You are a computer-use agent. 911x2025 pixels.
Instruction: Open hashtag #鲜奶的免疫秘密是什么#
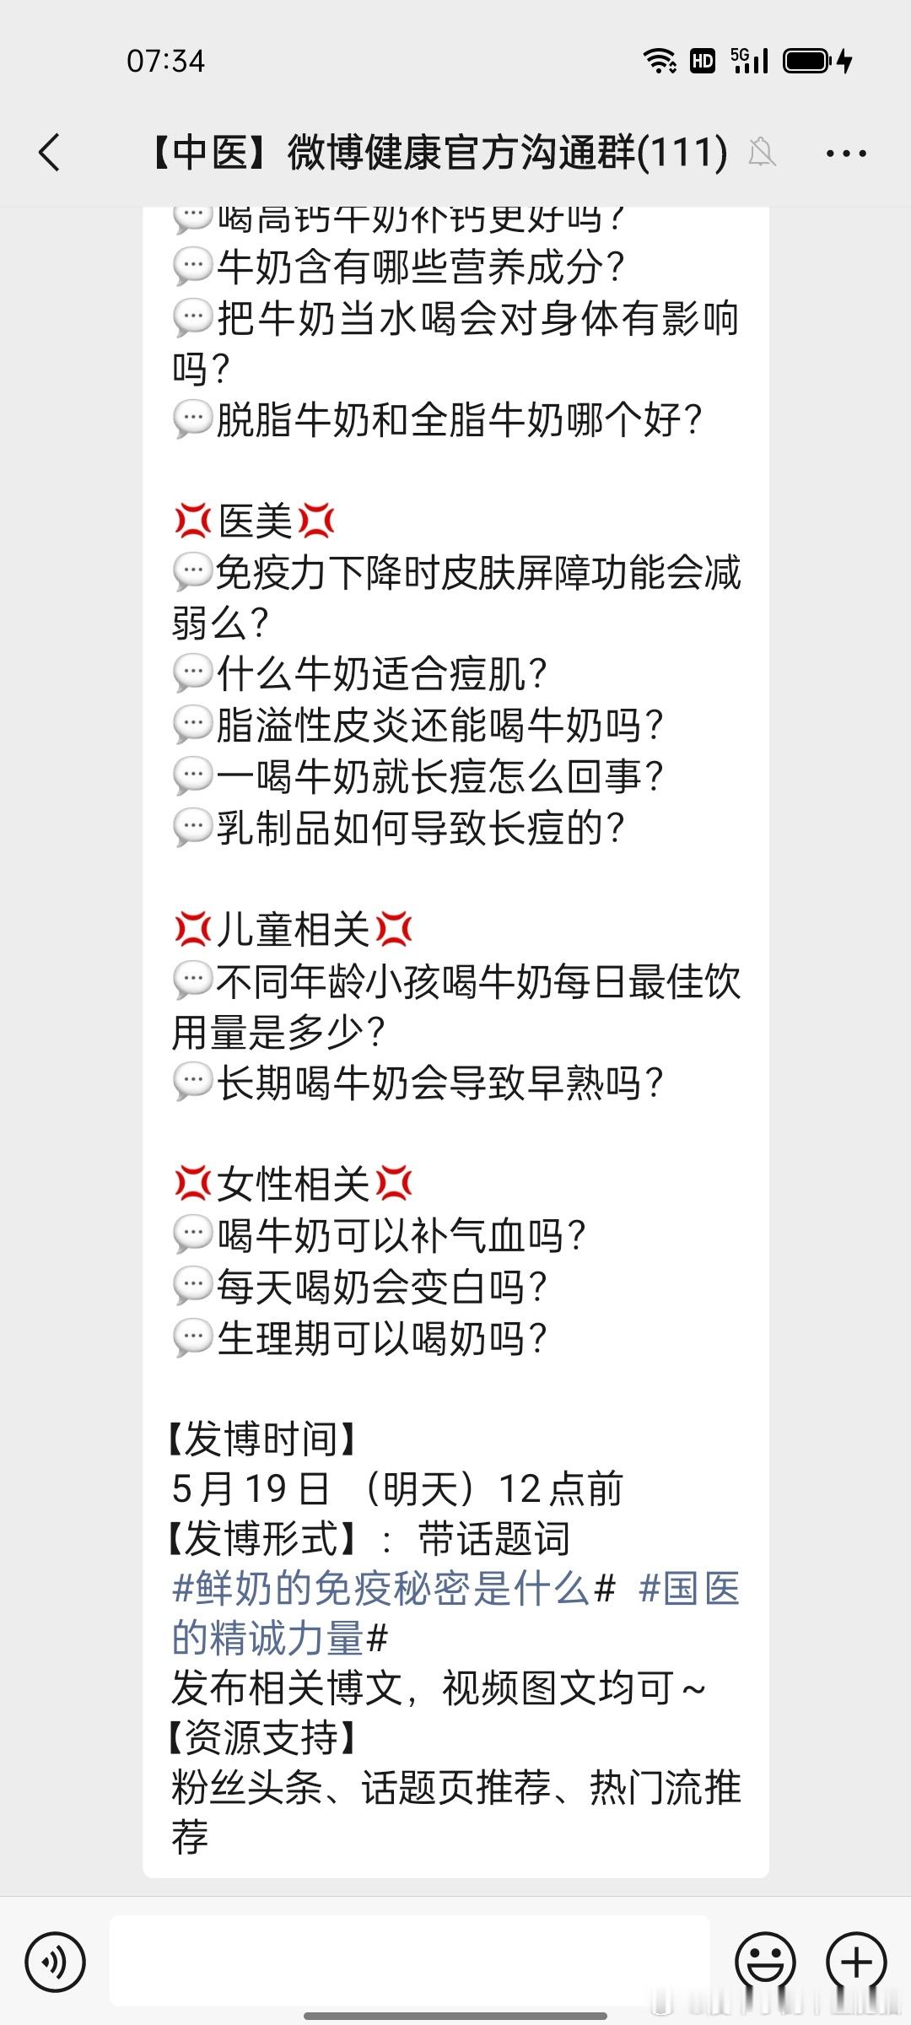pos(394,1590)
